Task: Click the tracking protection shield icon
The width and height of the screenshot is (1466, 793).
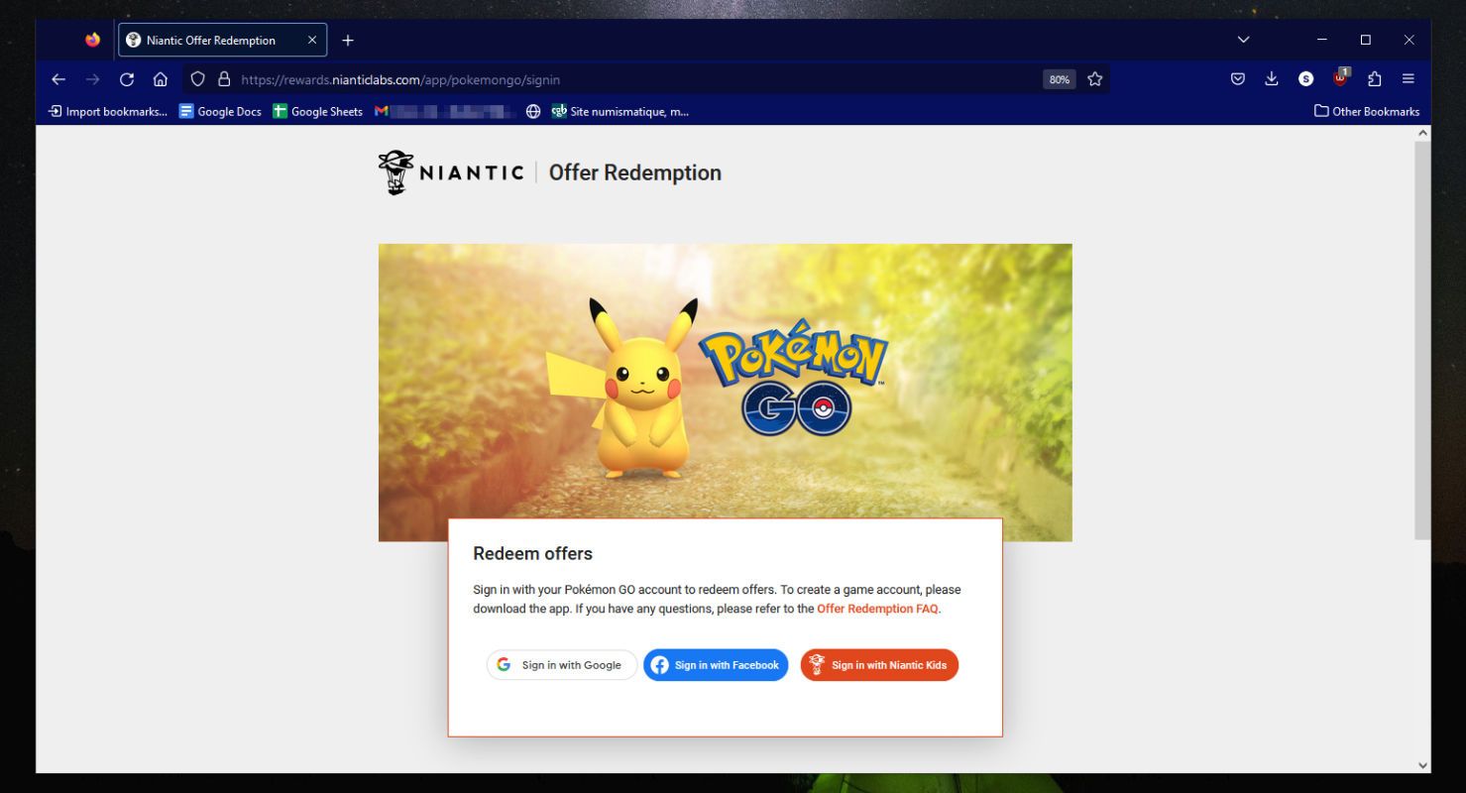Action: click(x=198, y=79)
